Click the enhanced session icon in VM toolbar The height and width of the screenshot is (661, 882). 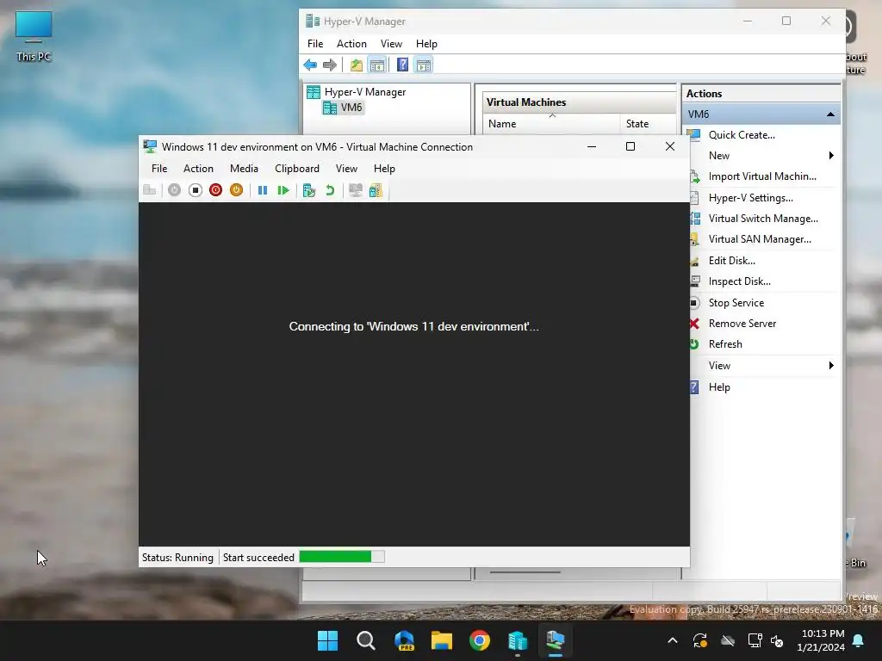356,190
